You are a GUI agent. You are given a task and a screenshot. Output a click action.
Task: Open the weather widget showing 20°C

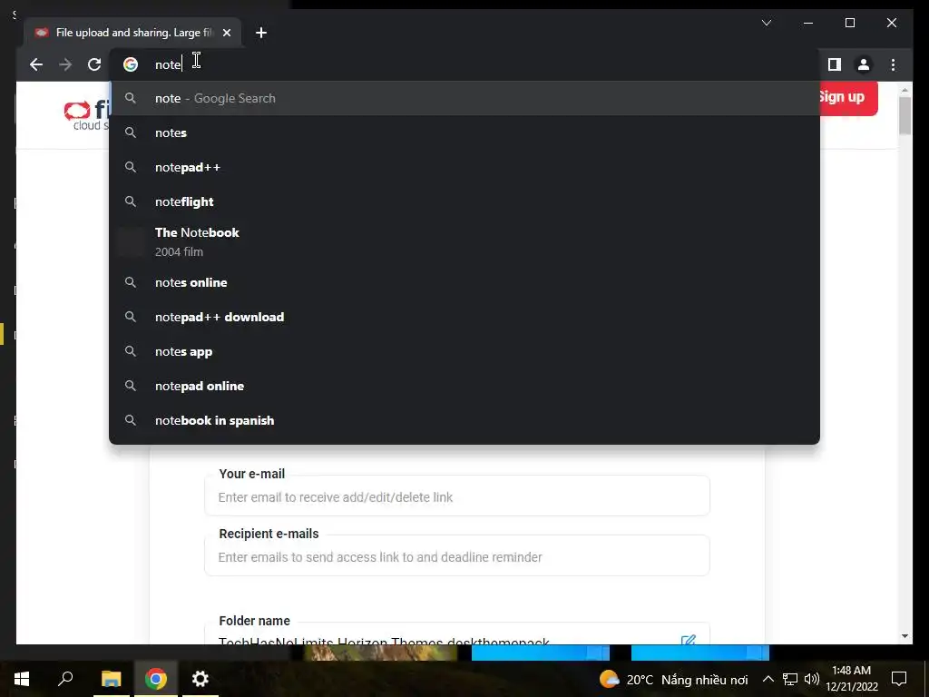pos(673,679)
